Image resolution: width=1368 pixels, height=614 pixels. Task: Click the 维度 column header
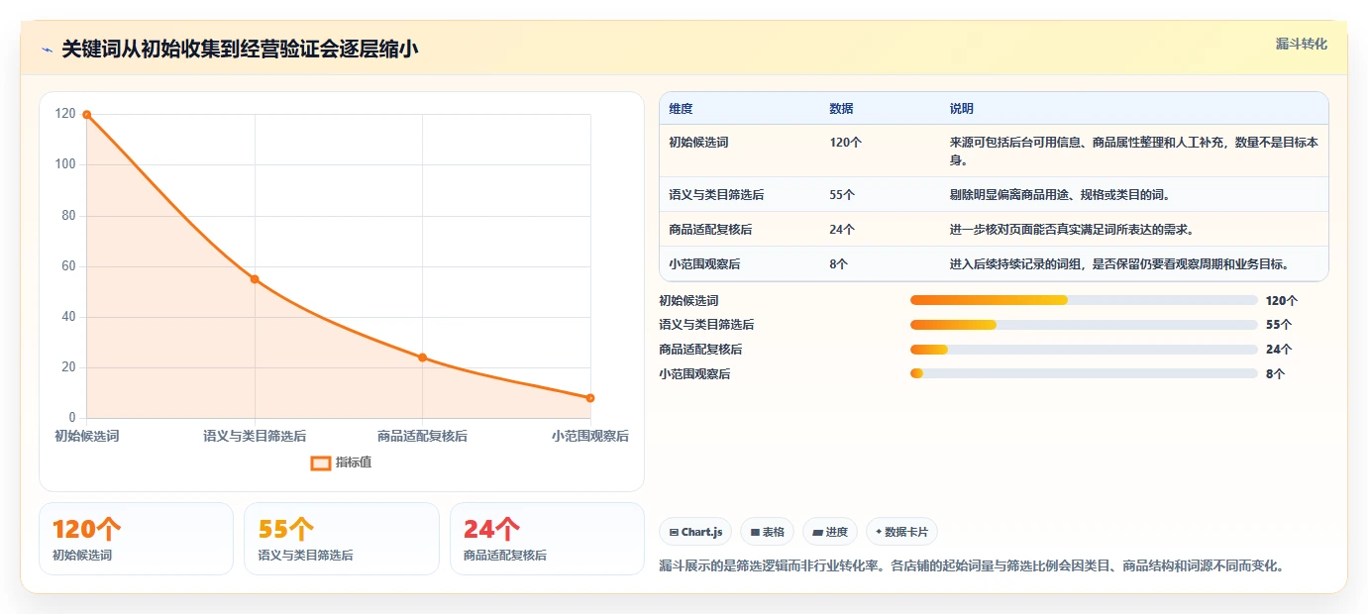coord(681,109)
